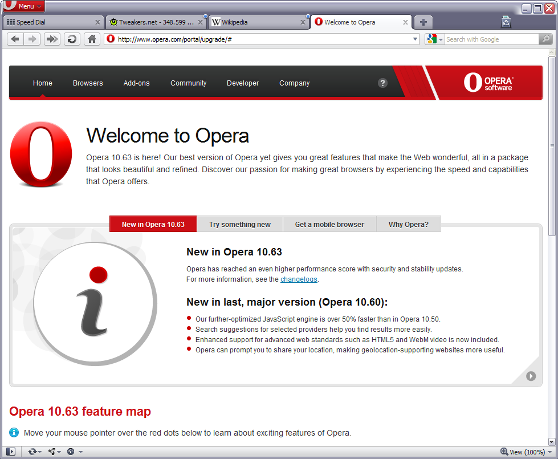Click the Fast Forward button
This screenshot has width=558, height=459.
click(52, 39)
